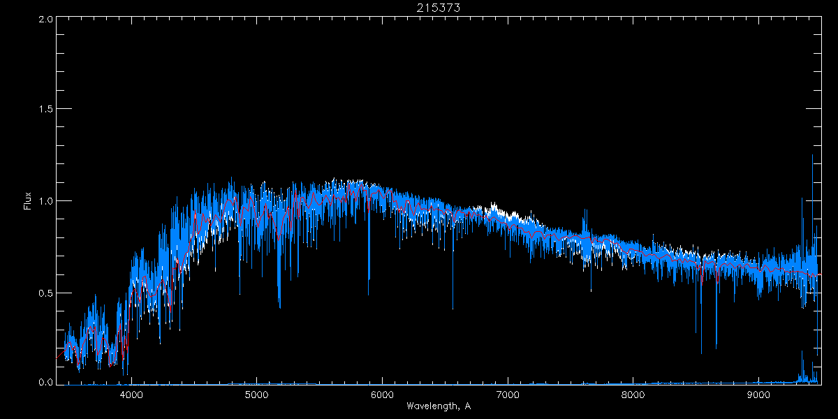Image resolution: width=838 pixels, height=419 pixels.
Task: Click the 7000 wavelength tick label
Action: (x=508, y=395)
